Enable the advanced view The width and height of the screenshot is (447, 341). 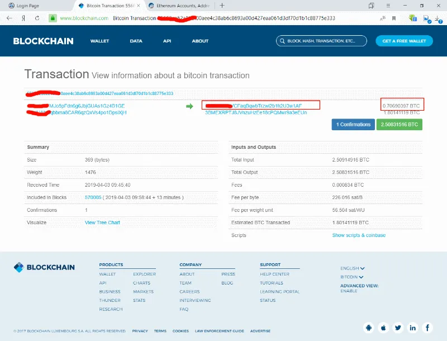point(349,291)
